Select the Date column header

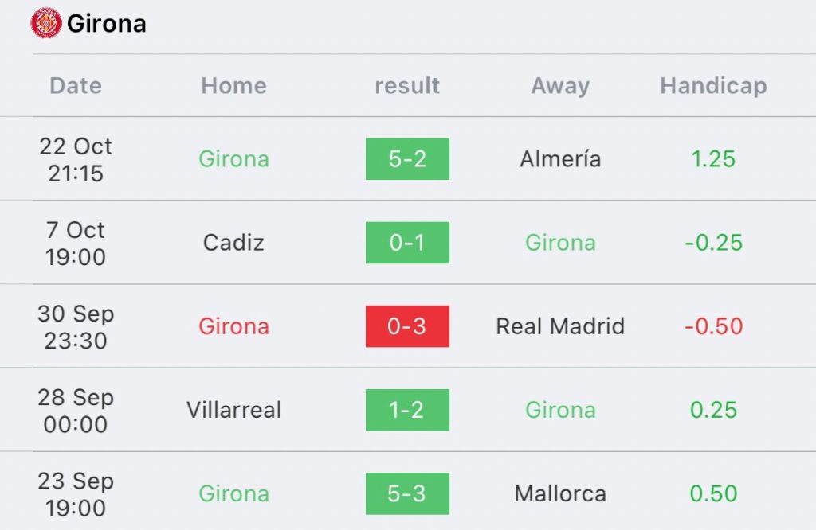[x=76, y=86]
